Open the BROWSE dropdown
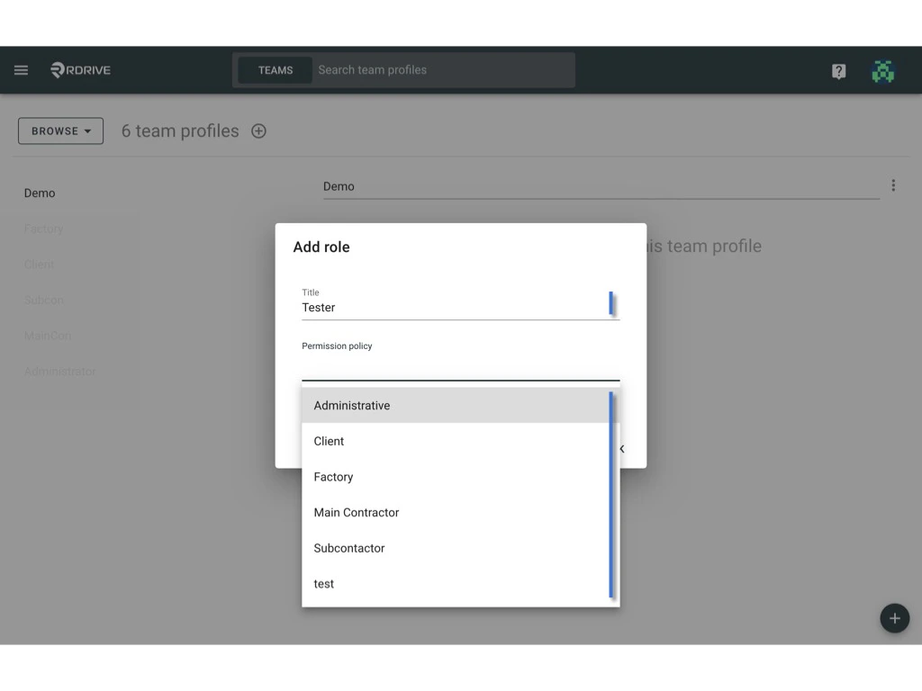This screenshot has height=691, width=922. [60, 130]
